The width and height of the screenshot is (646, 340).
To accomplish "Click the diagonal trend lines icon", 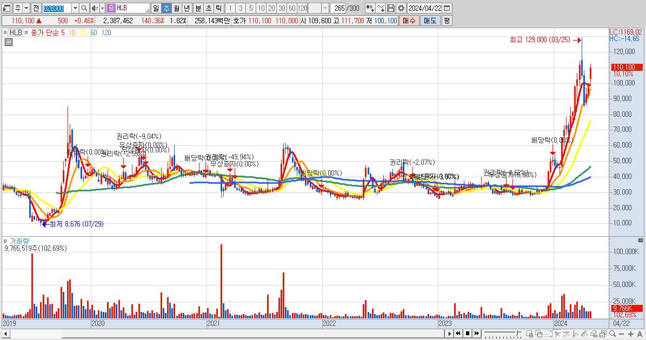I will [584, 333].
